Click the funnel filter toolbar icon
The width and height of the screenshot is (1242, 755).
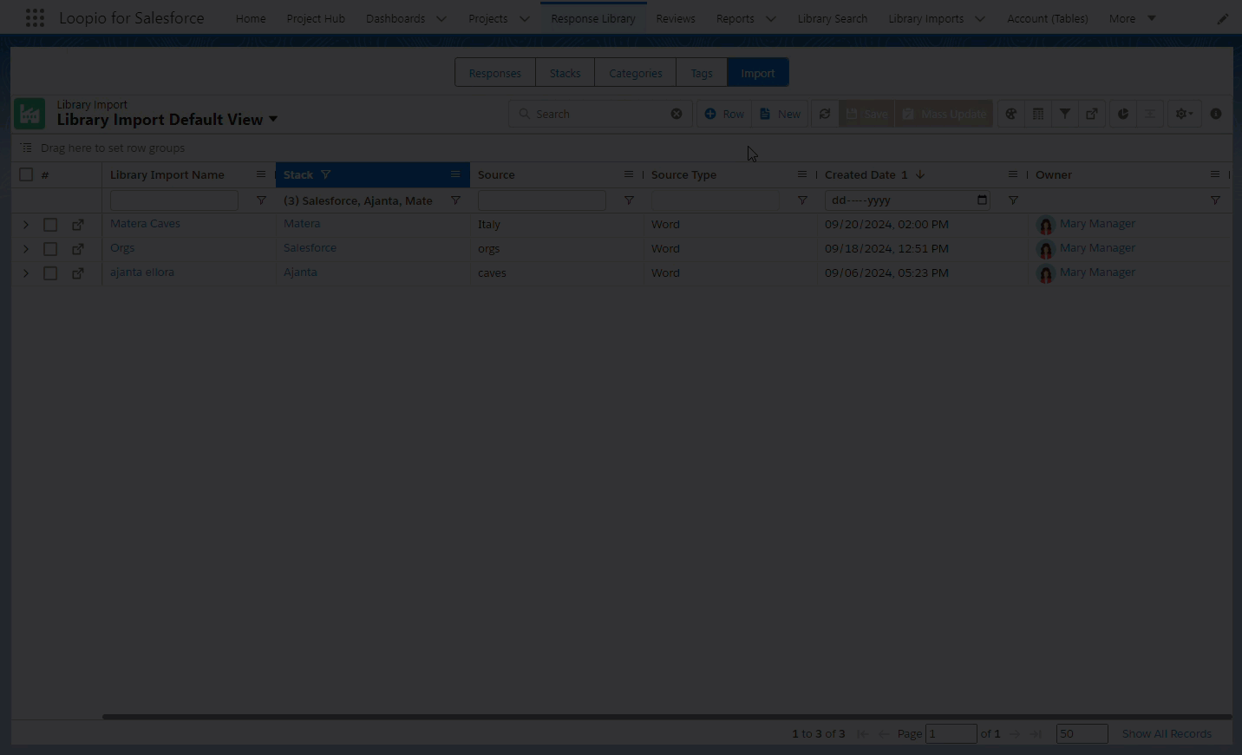click(x=1065, y=114)
